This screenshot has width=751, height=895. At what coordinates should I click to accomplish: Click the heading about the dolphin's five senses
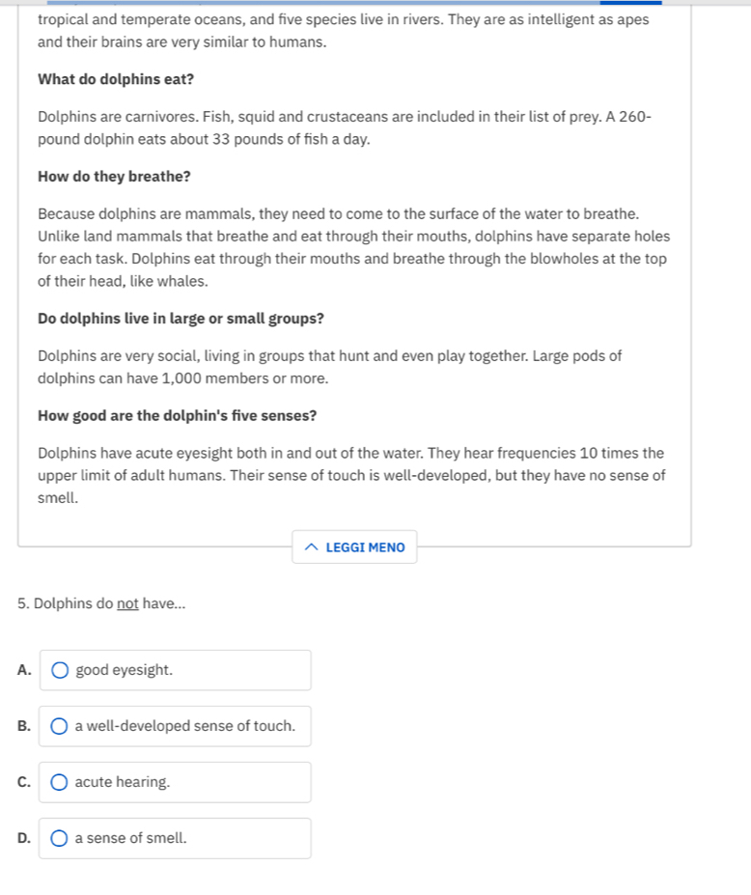(177, 416)
